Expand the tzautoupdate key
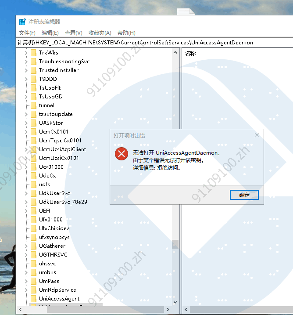The image size is (293, 315). (x=26, y=114)
